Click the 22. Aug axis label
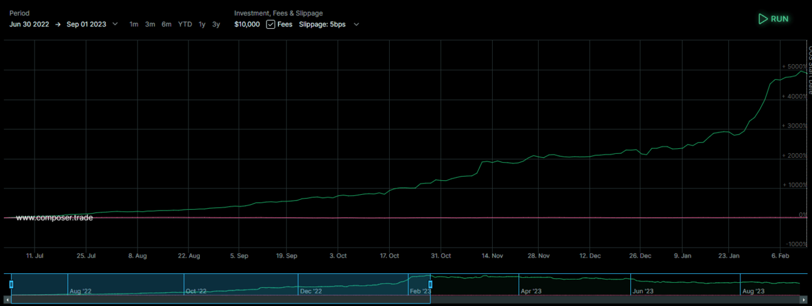Image resolution: width=812 pixels, height=306 pixels. 189,256
